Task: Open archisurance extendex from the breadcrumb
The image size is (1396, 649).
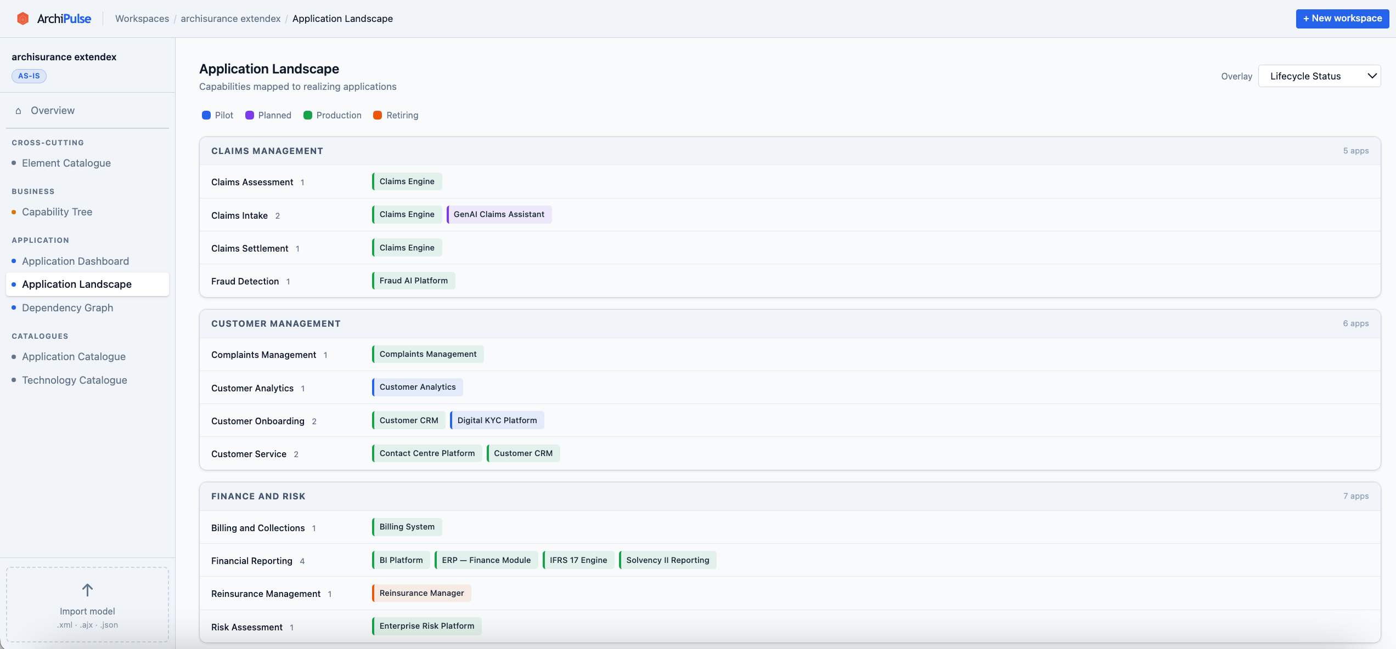Action: pyautogui.click(x=230, y=18)
